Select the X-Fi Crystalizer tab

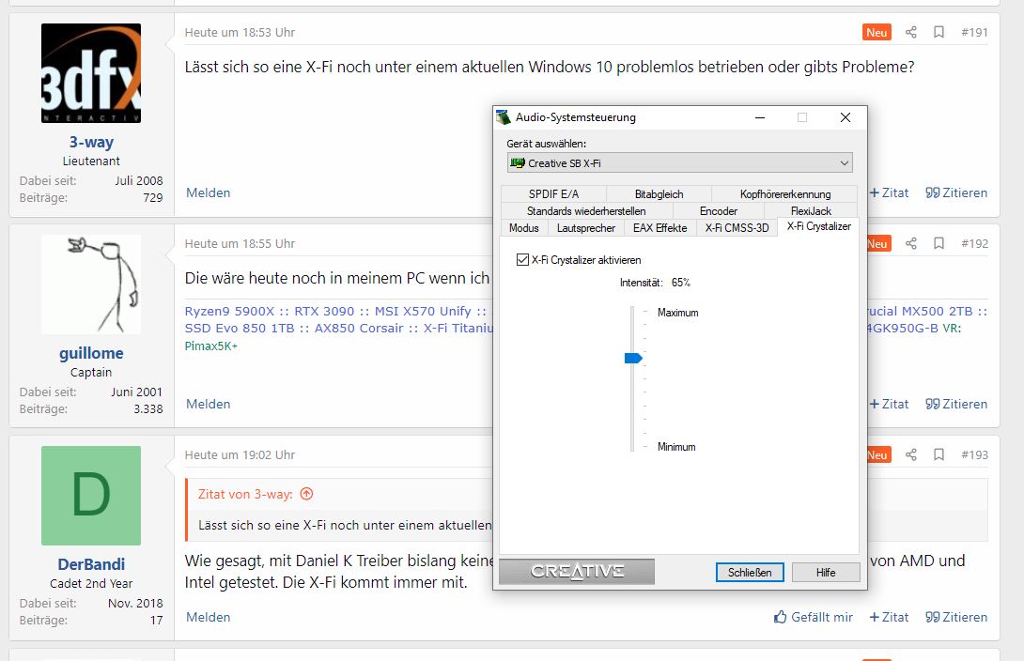tap(819, 226)
